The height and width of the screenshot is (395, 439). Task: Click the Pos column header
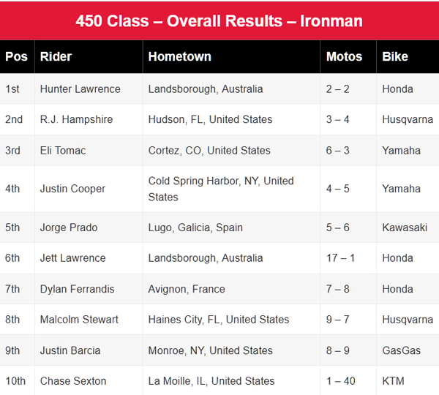(16, 56)
